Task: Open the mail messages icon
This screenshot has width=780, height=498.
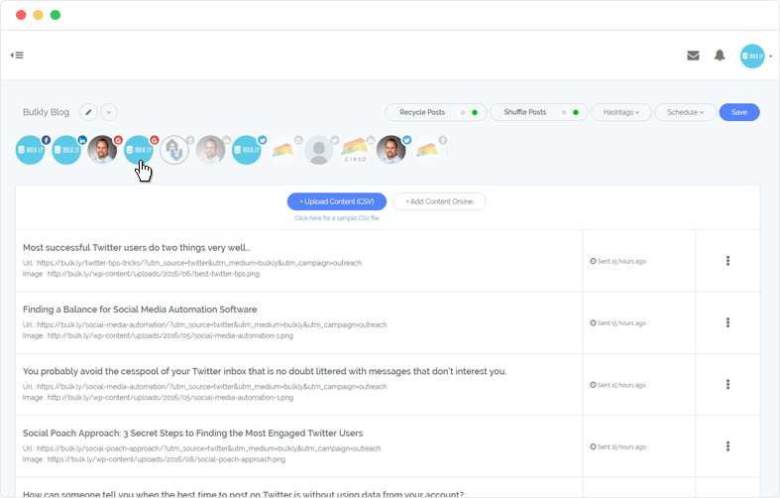Action: (693, 56)
